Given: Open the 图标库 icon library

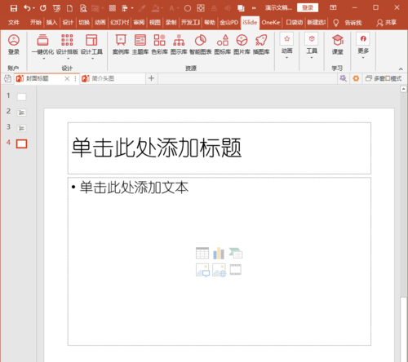Looking at the screenshot, I should tap(223, 44).
